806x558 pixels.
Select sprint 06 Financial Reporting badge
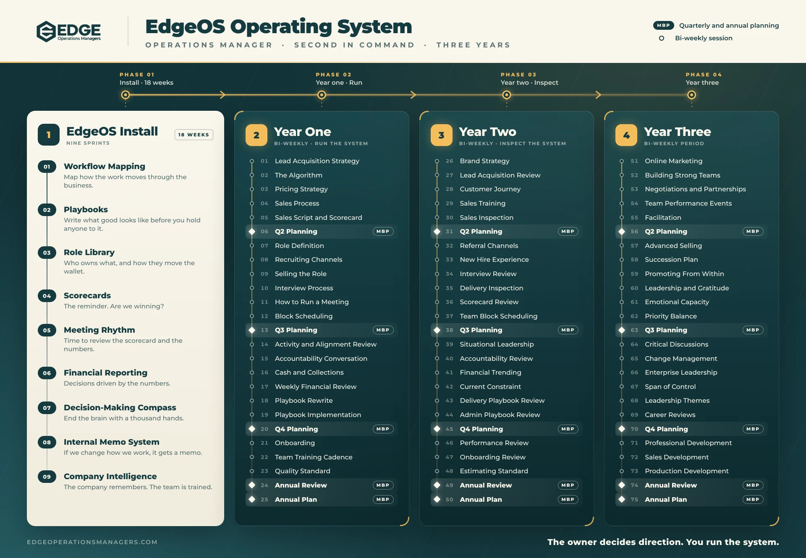pyautogui.click(x=47, y=373)
